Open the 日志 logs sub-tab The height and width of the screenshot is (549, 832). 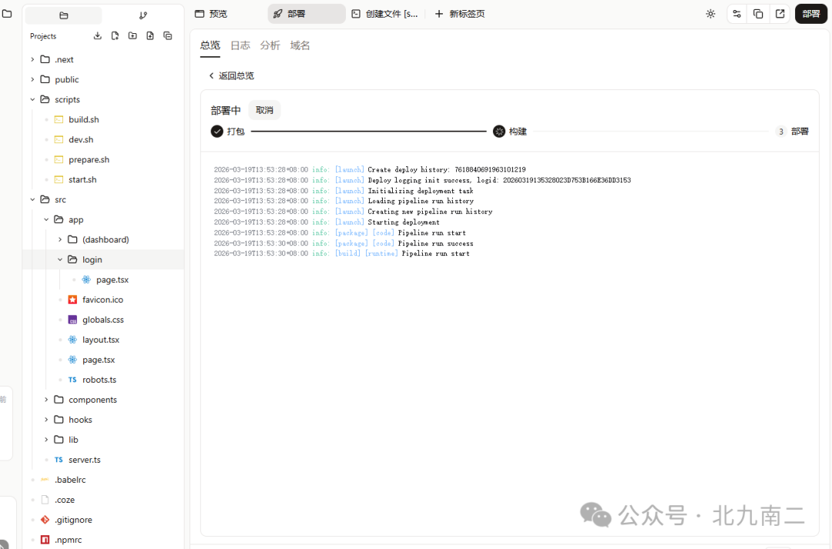click(240, 45)
